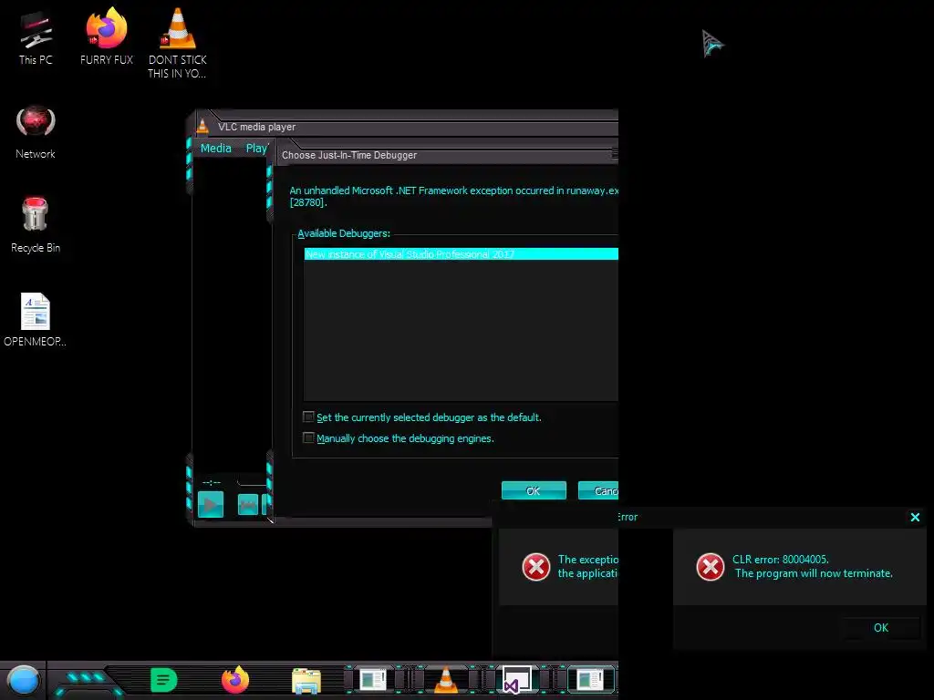
Task: Click the VLC seek bar
Action: (x=253, y=482)
